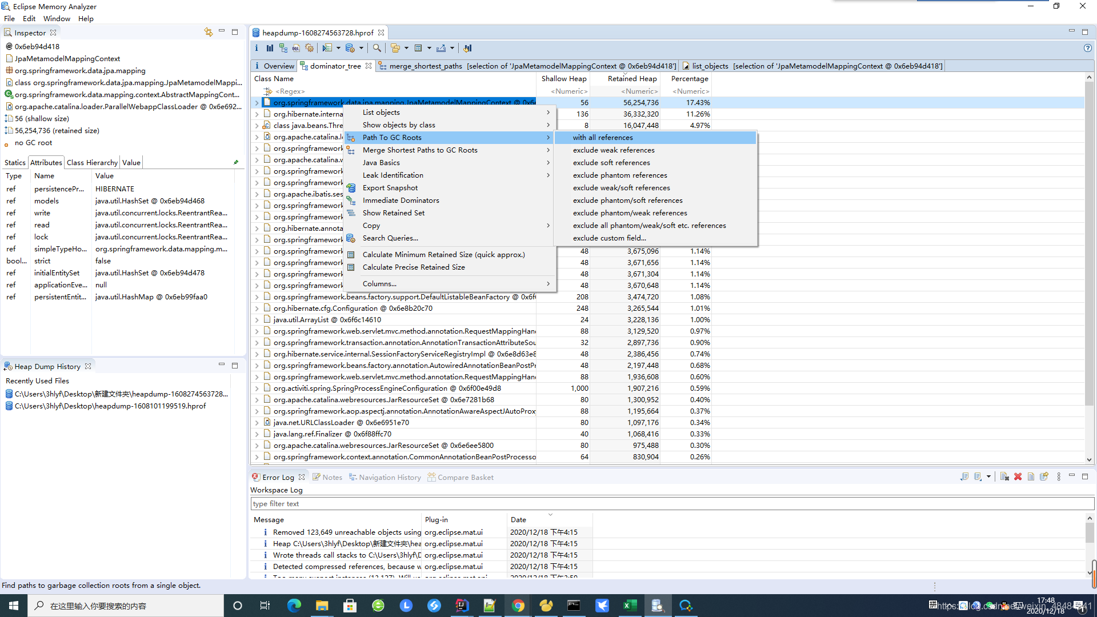Switch to the Navigation History tab
This screenshot has width=1097, height=617.
[385, 478]
